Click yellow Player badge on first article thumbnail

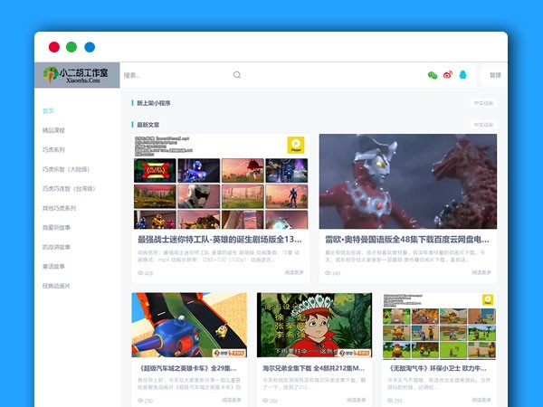coord(295,145)
